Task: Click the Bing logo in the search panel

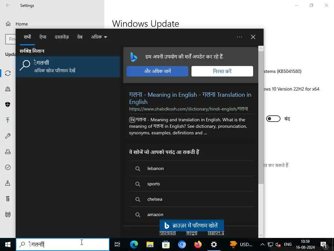Action: (134, 57)
